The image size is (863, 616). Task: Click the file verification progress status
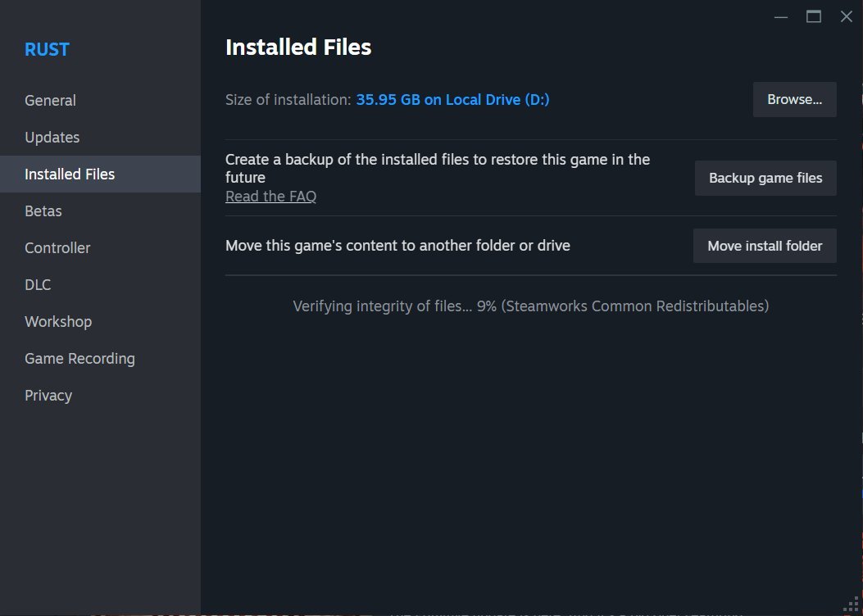pos(530,306)
